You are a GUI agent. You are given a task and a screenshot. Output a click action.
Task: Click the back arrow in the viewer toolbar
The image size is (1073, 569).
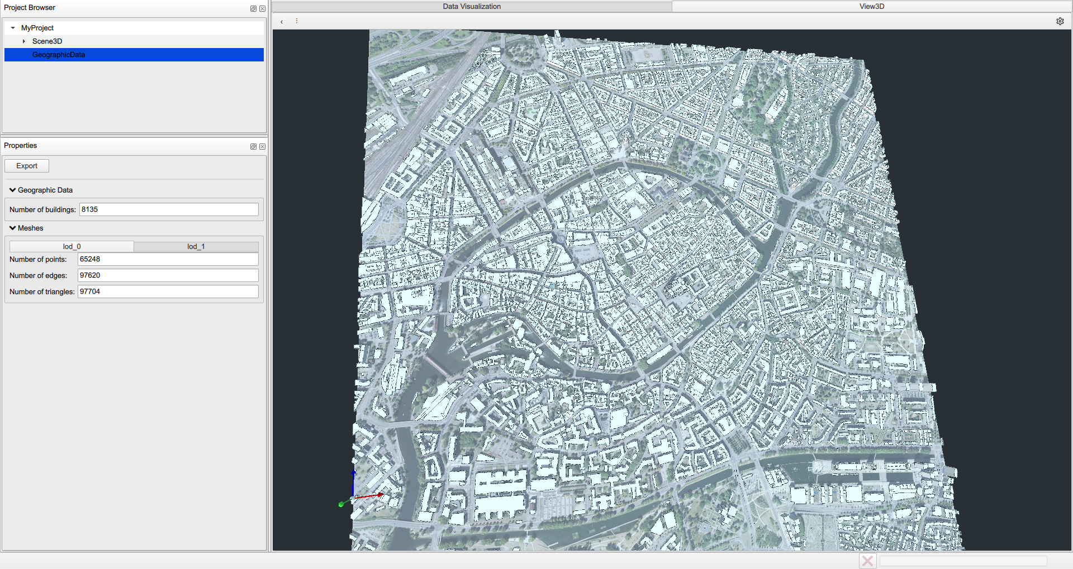tap(282, 22)
